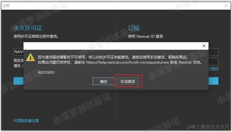Click the 注册 window title text
Image resolution: width=232 pixels, height=132 pixels.
click(x=6, y=6)
